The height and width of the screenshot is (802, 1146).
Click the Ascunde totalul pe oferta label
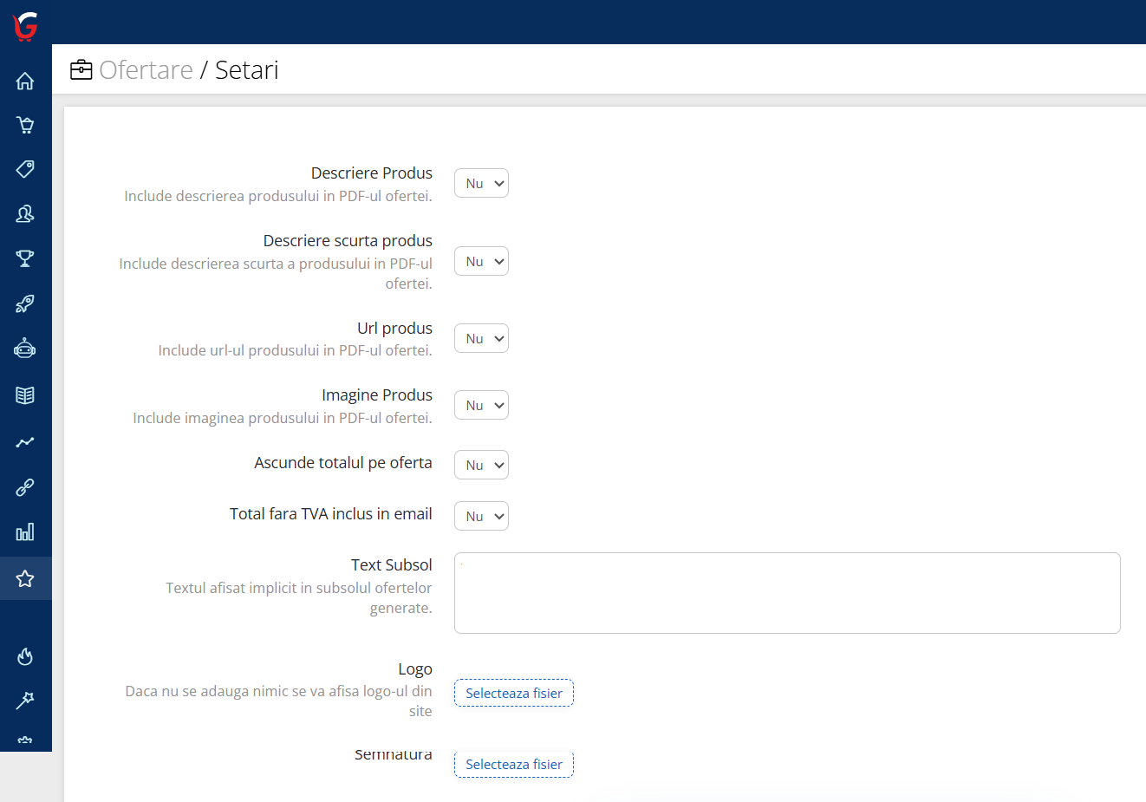click(343, 462)
